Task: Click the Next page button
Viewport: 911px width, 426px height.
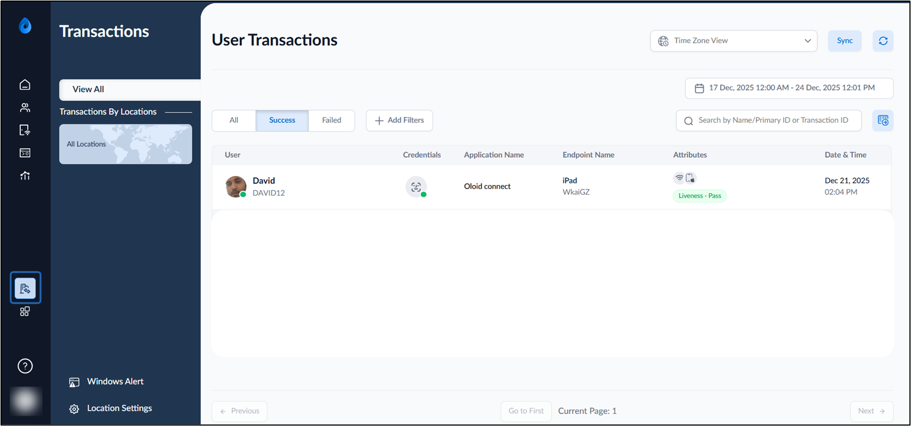Action: pos(872,411)
